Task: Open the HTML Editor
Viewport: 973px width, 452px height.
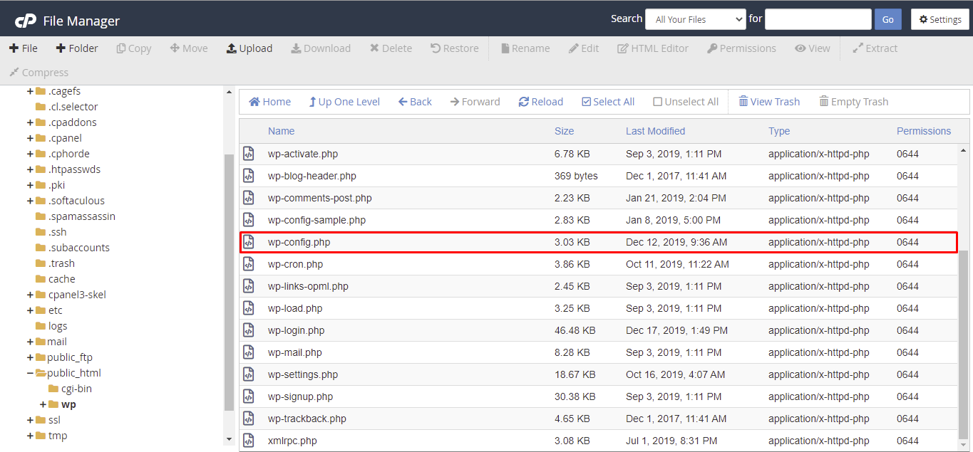Action: pos(652,48)
